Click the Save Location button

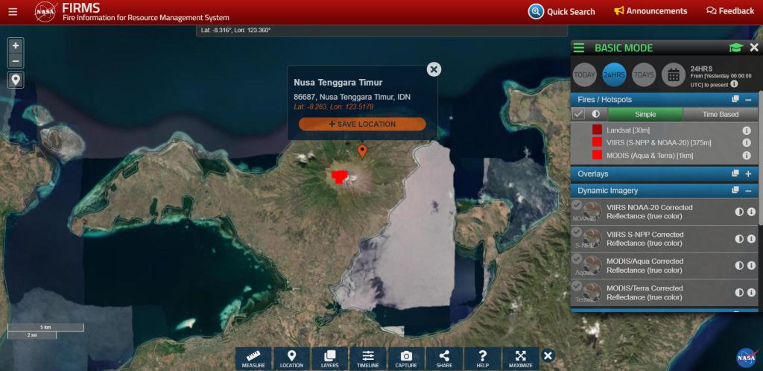[362, 124]
